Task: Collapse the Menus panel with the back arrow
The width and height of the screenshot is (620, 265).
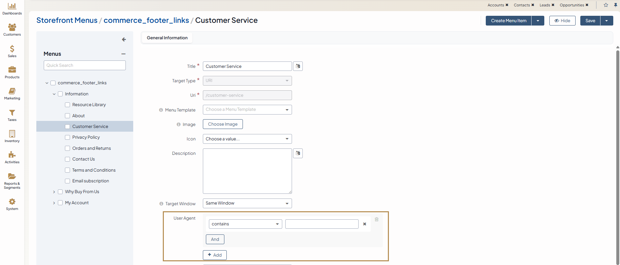Action: coord(124,40)
